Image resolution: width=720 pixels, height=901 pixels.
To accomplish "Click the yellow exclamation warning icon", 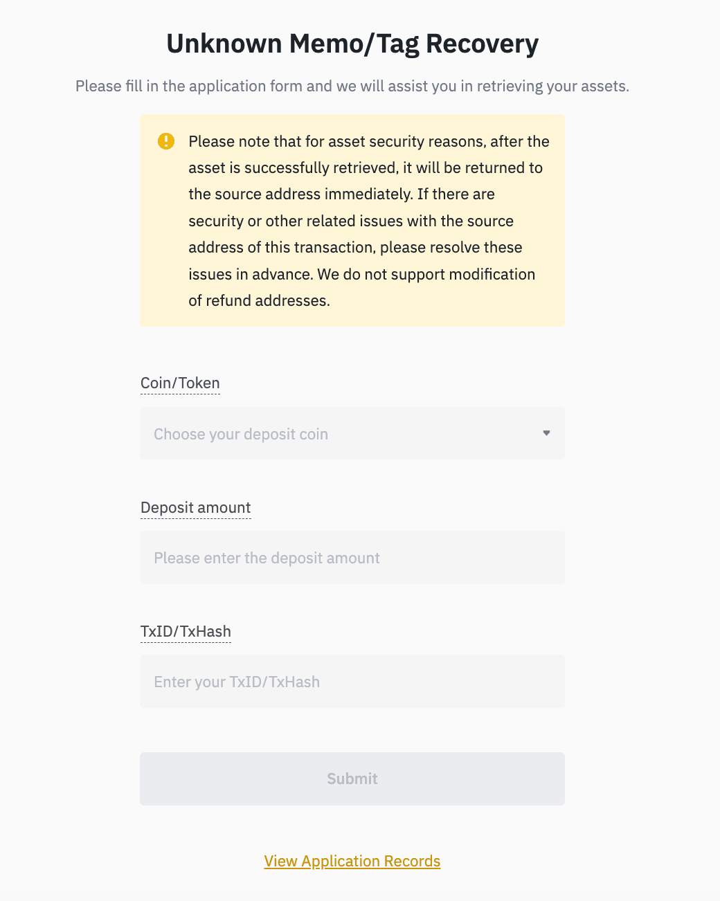I will pos(166,141).
